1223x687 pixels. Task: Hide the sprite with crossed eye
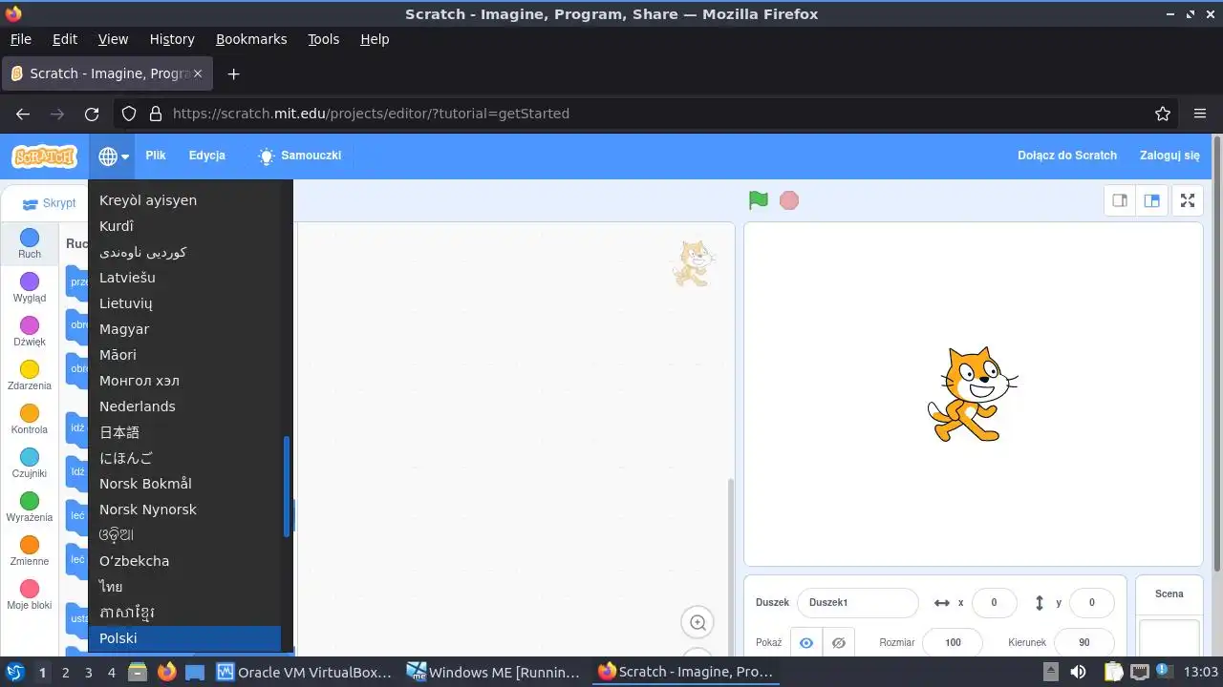tap(839, 643)
